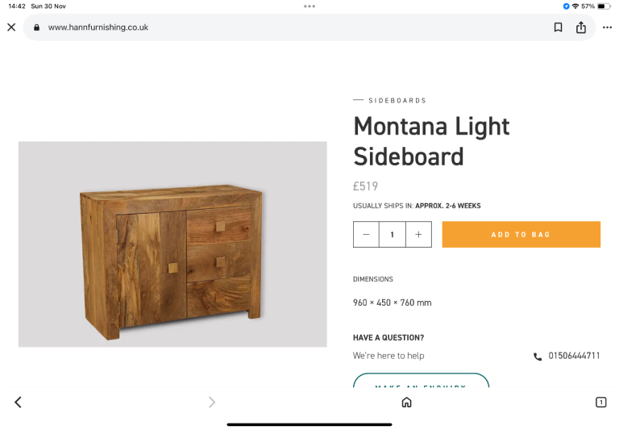Tap the quantity number field
The width and height of the screenshot is (619, 430).
tap(393, 235)
